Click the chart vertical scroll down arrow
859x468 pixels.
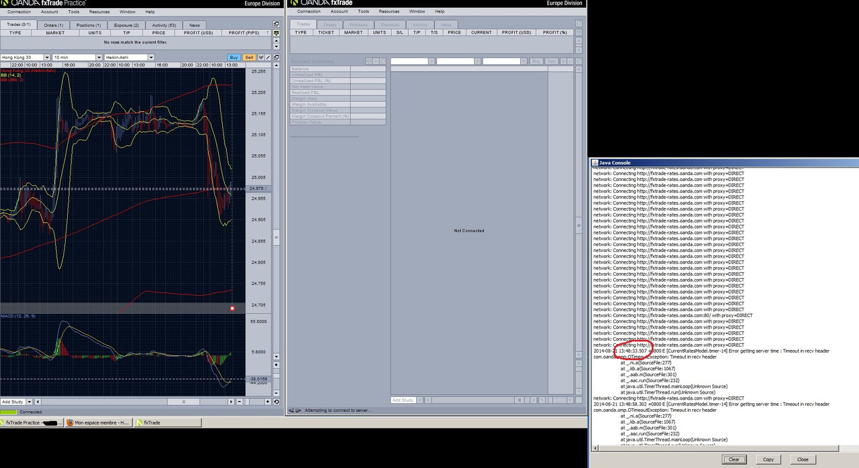pyautogui.click(x=276, y=357)
